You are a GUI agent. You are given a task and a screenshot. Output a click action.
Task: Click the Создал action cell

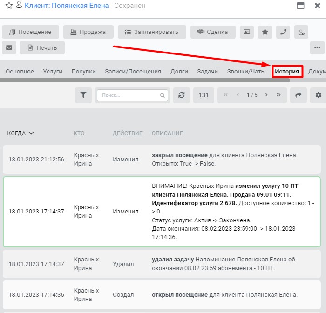(x=123, y=295)
